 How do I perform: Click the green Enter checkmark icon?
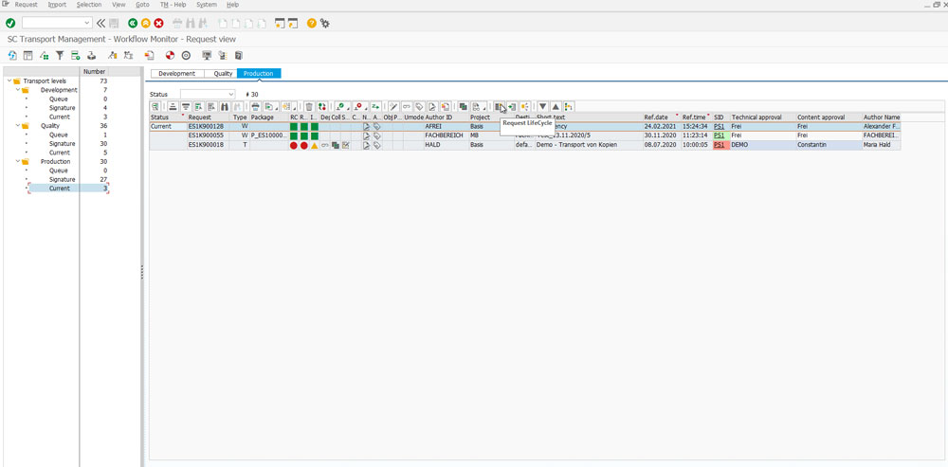click(10, 23)
